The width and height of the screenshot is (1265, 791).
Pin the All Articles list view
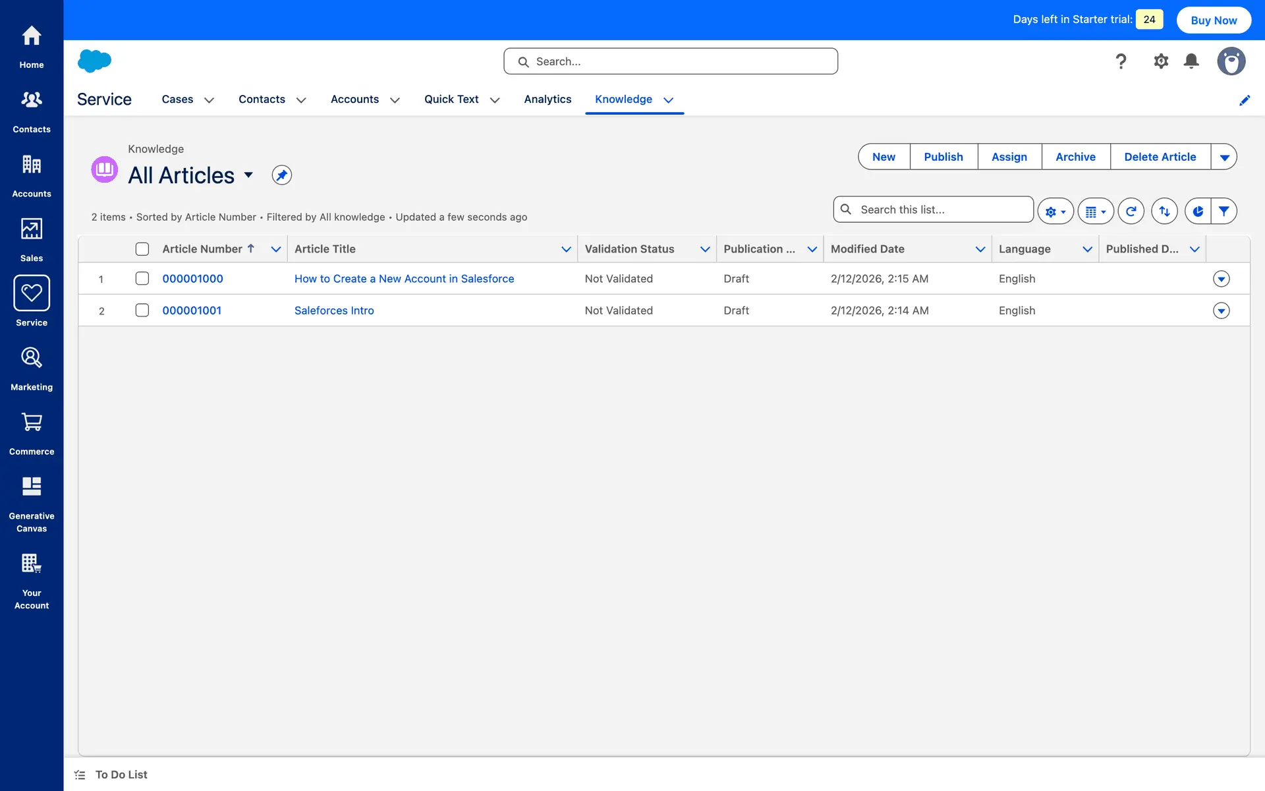click(281, 175)
